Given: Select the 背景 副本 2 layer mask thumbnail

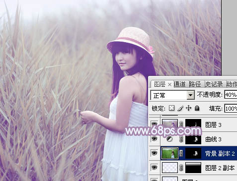Looking at the screenshot, I should click(193, 154).
